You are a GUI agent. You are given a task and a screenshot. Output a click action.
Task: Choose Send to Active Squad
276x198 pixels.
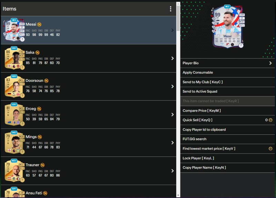228,91
